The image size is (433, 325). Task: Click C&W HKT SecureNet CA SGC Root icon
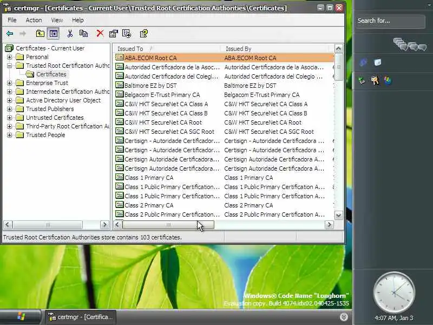click(x=119, y=131)
